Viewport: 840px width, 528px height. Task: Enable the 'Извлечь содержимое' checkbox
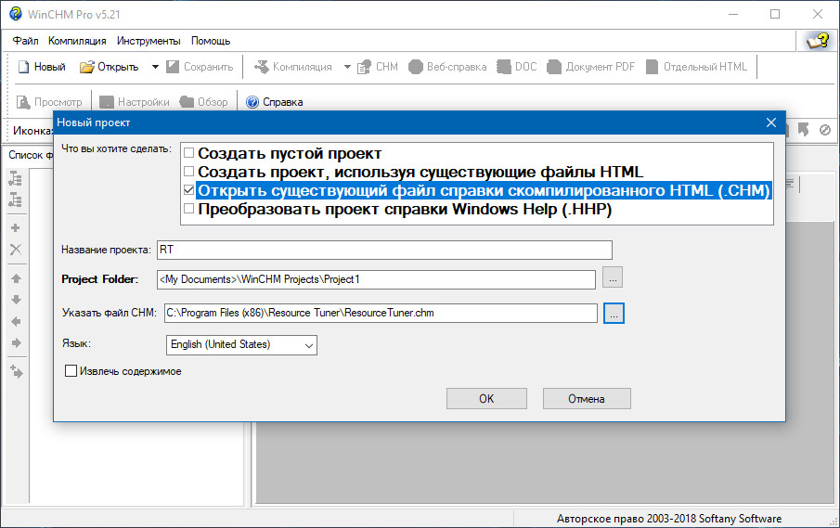(x=71, y=371)
